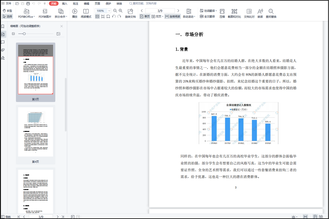329x219 pixels.
Task: Click the open folder icon
Action: point(17,4)
